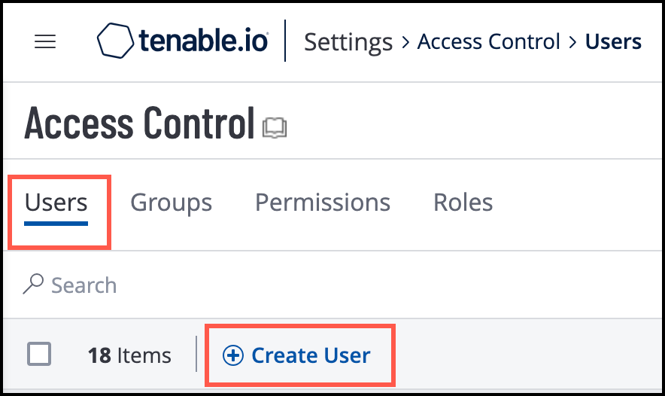Click the chevron before Users breadcrumb
The height and width of the screenshot is (396, 665).
pos(573,42)
